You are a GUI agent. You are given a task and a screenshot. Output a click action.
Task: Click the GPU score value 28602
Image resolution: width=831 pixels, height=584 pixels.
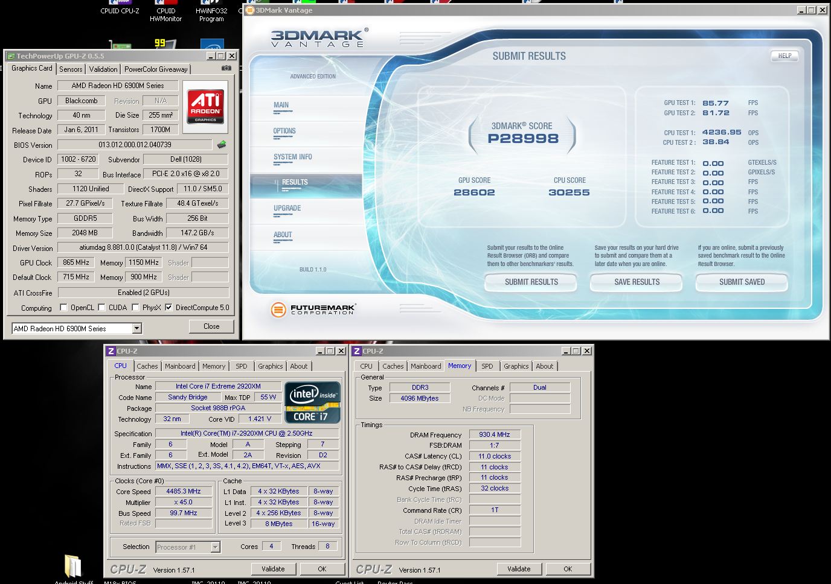474,192
